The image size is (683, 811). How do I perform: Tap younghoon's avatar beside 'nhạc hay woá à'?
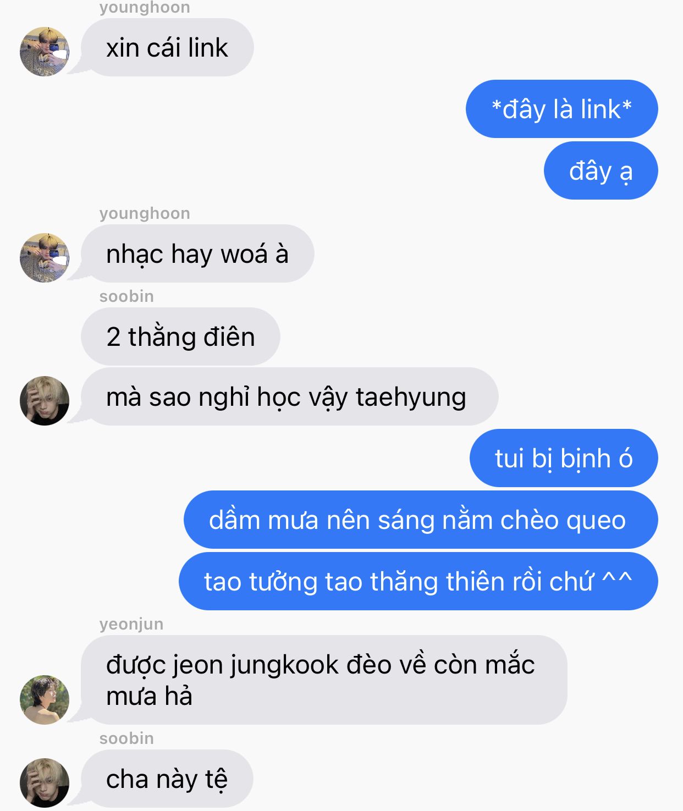(x=45, y=257)
